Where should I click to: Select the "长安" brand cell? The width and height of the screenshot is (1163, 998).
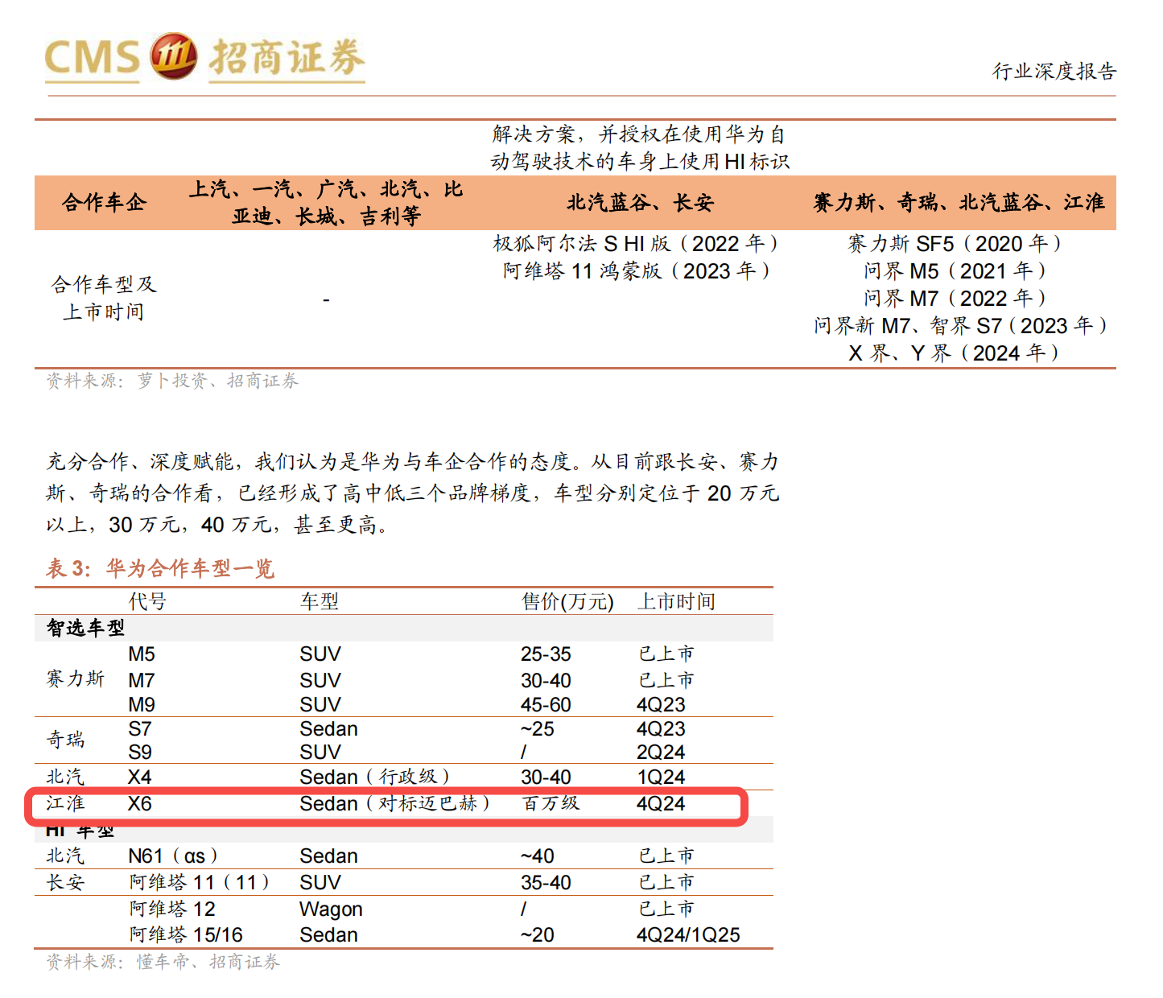point(65,882)
